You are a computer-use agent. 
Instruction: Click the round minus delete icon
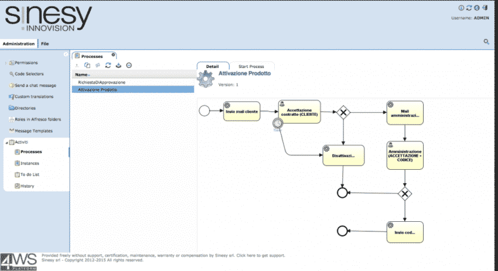[129, 66]
